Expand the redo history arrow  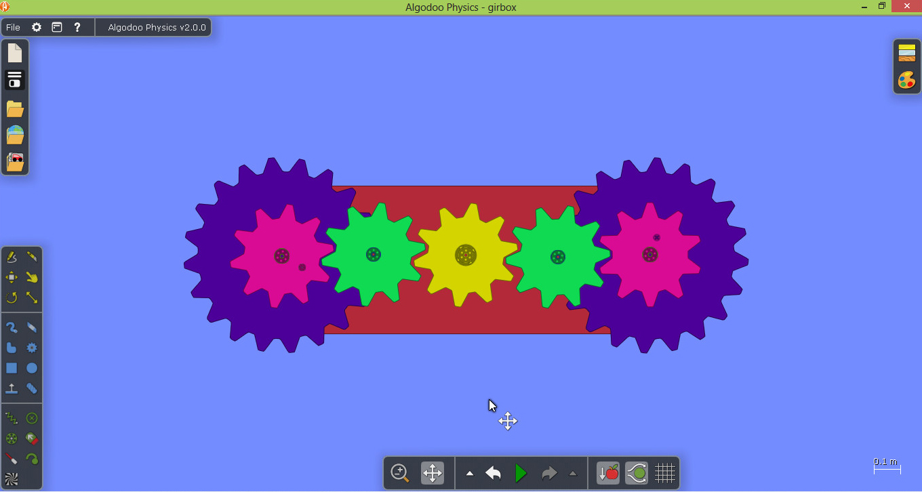pyautogui.click(x=573, y=474)
